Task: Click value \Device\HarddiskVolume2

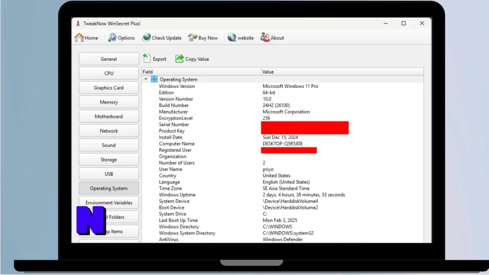Action: [x=290, y=208]
